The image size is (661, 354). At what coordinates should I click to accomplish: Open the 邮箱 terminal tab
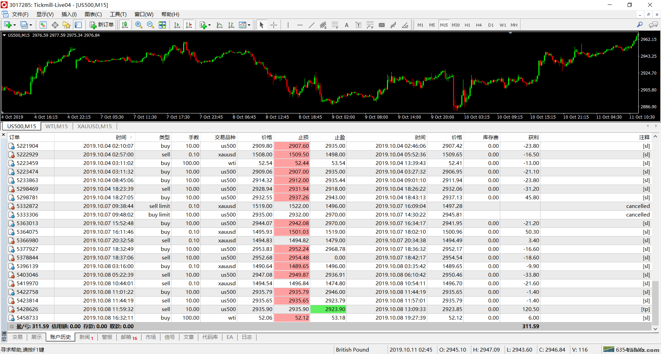coord(129,337)
